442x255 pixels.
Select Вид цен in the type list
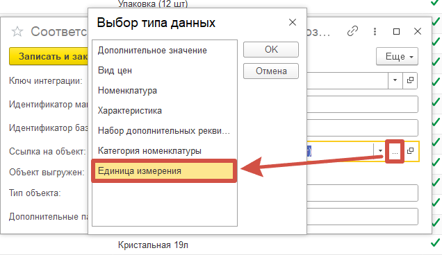[x=165, y=70]
